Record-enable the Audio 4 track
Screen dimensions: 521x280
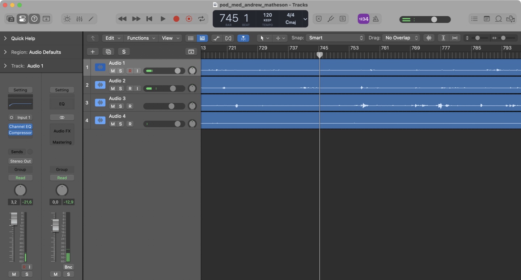[x=130, y=124]
